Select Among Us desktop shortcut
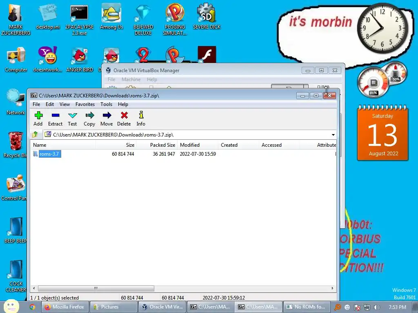Screen dimensions: 418x313 tap(111, 16)
